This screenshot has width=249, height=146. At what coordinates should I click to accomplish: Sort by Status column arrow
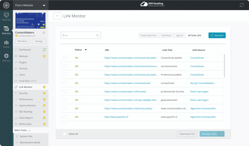86,50
